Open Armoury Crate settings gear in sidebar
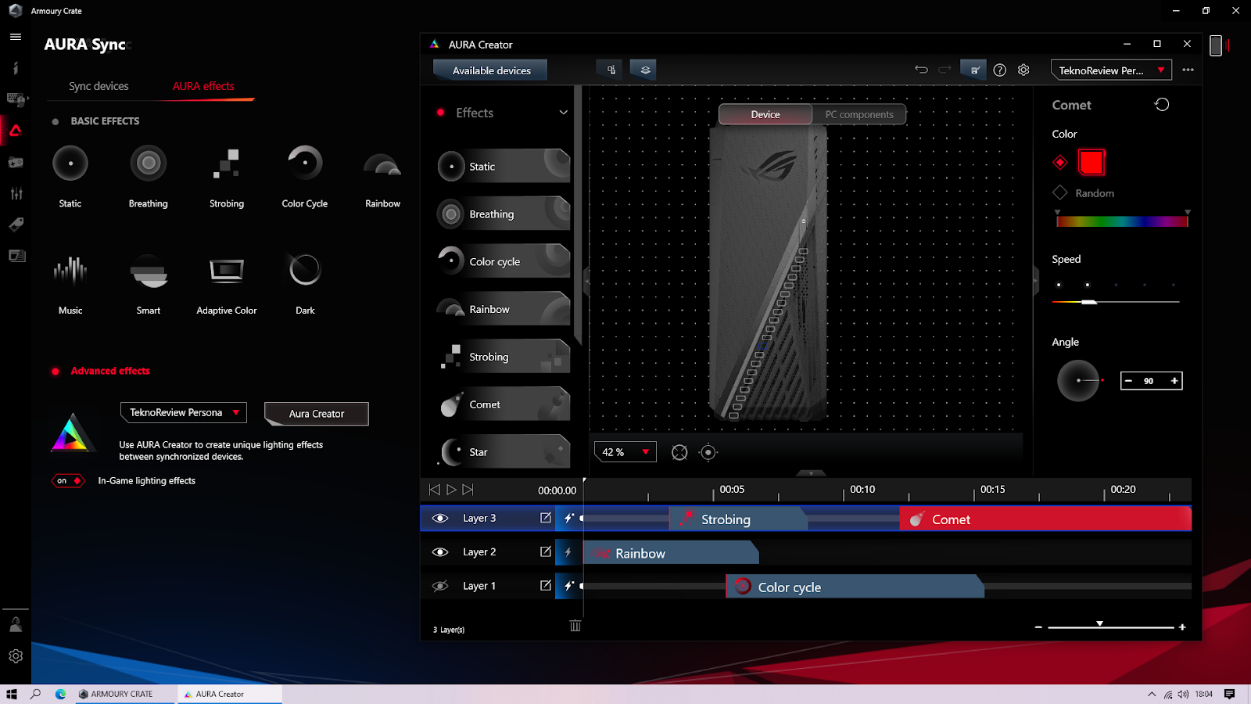Viewport: 1251px width, 704px height. click(x=16, y=656)
